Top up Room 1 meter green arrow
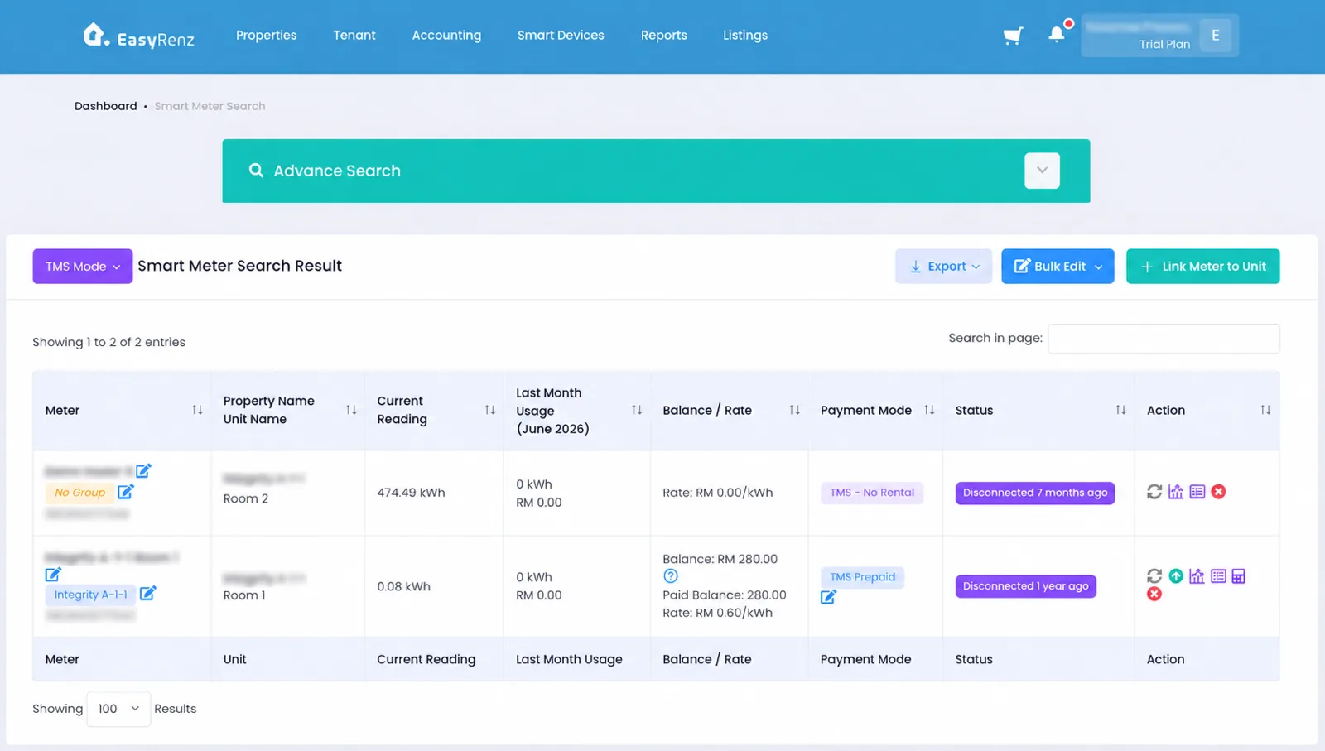The height and width of the screenshot is (751, 1325). point(1176,576)
